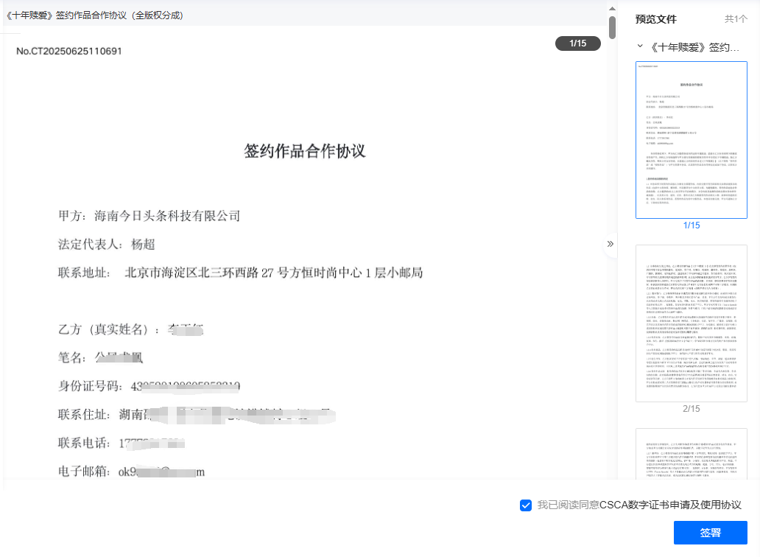Click the 笔名 line
760x557 pixels.
[100, 358]
